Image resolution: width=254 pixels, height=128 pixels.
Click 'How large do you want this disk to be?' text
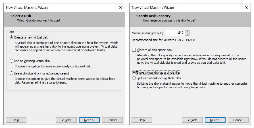(x=169, y=20)
